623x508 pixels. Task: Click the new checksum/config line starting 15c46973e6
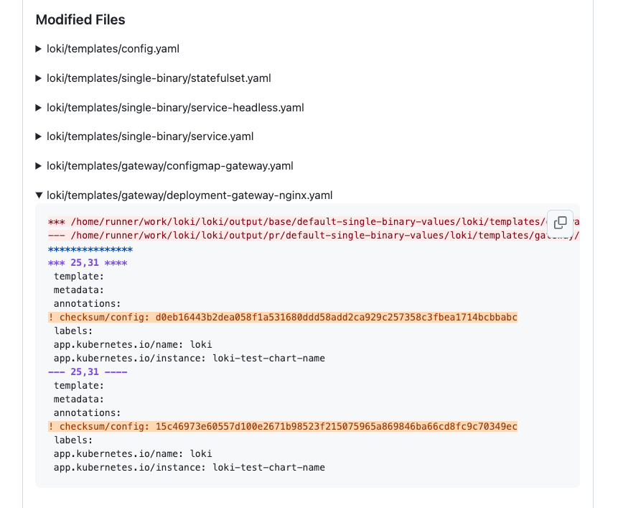tap(283, 427)
